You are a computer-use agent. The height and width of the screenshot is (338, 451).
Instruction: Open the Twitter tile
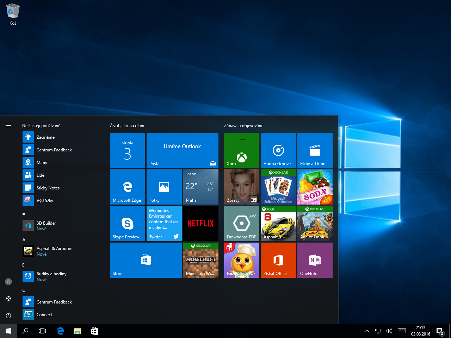pyautogui.click(x=164, y=224)
